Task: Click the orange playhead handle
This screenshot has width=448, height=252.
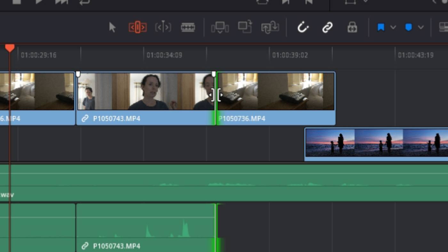Action: coord(10,48)
